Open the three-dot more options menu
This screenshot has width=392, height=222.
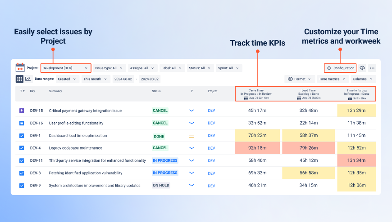(372, 68)
